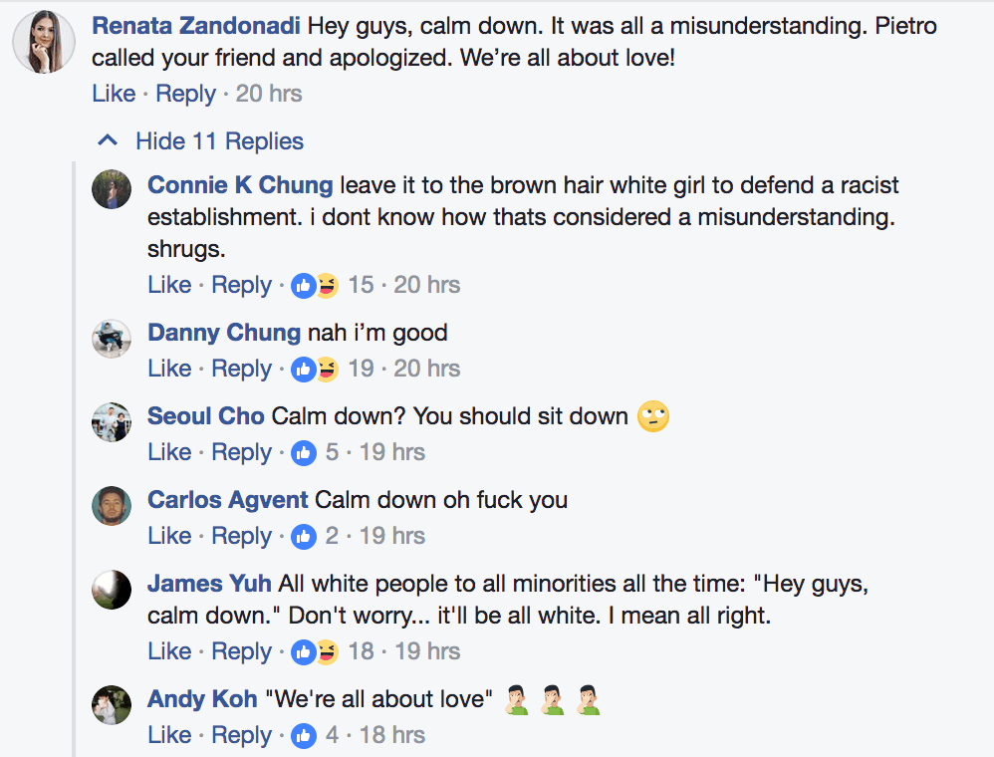Click Seoul Cho's avatar
The width and height of the screenshot is (994, 757).
click(112, 421)
